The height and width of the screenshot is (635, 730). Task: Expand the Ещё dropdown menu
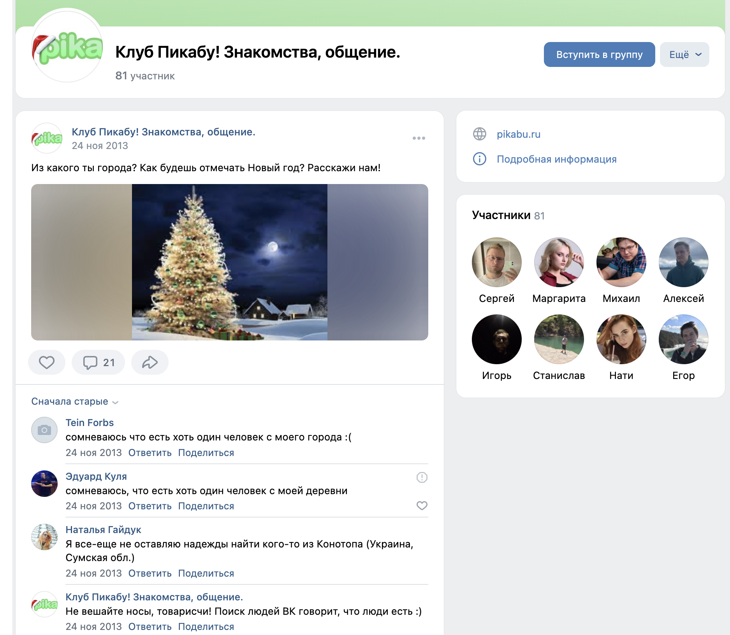[x=684, y=54]
